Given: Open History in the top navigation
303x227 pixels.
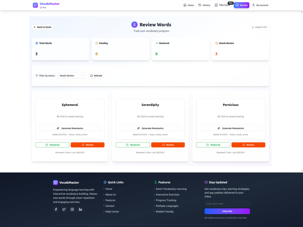Looking at the screenshot, I should pos(204,5).
